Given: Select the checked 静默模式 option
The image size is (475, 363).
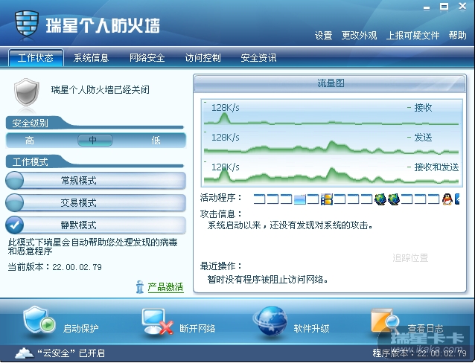Looking at the screenshot, I should (96, 225).
